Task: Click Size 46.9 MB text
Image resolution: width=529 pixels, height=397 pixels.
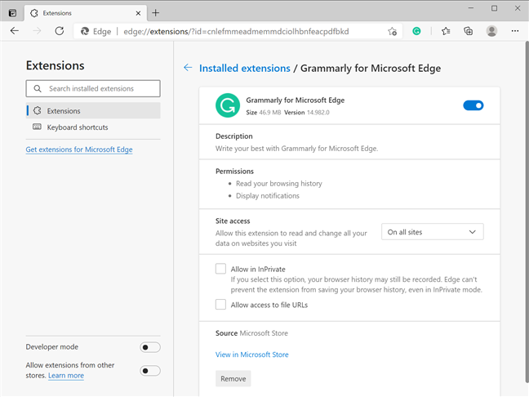Action: pos(264,113)
